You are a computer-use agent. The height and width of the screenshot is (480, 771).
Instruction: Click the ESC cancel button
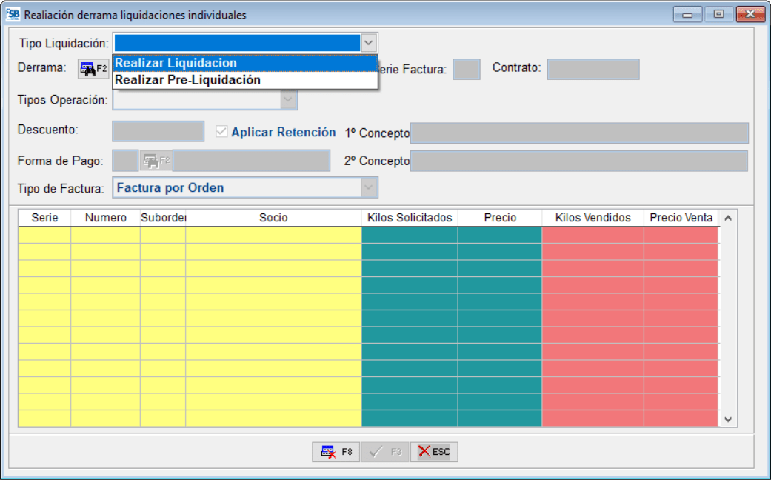click(x=434, y=452)
